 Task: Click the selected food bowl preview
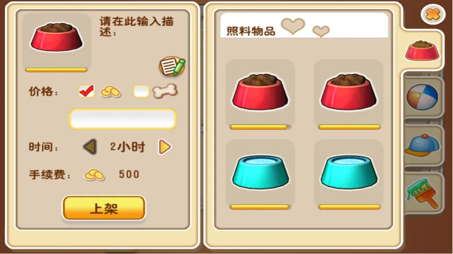tap(56, 40)
